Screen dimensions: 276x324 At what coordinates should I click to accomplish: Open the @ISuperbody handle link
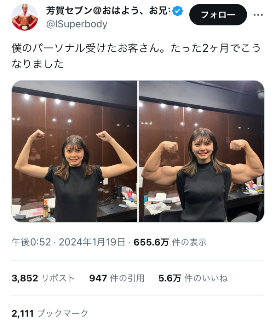(x=77, y=24)
